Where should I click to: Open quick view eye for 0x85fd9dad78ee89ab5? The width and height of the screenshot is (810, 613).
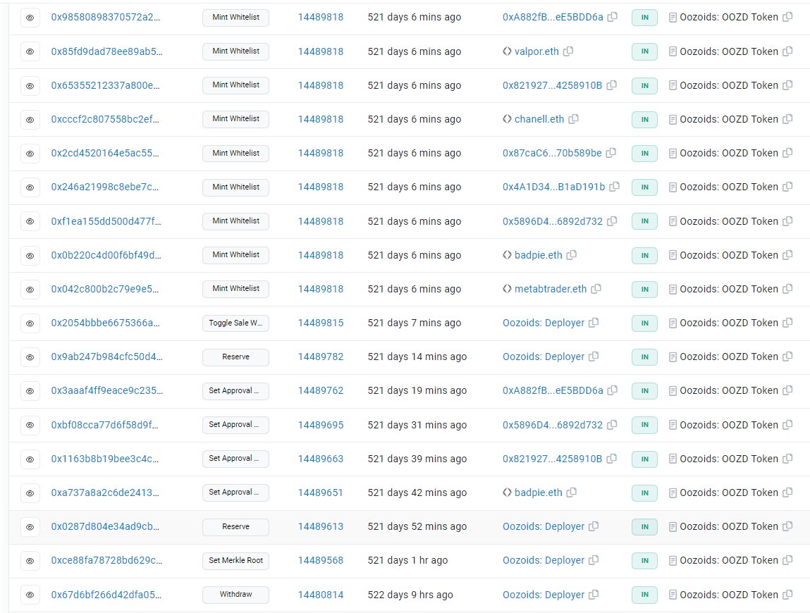[30, 51]
